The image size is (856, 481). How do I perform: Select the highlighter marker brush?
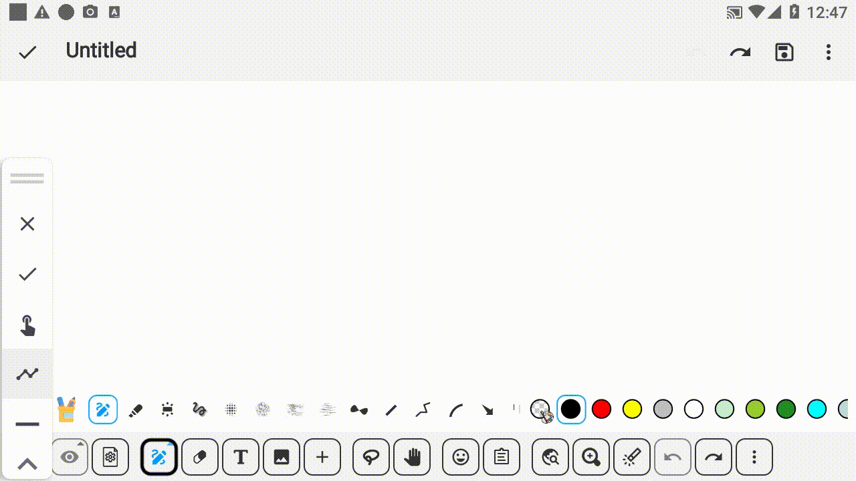tap(136, 410)
